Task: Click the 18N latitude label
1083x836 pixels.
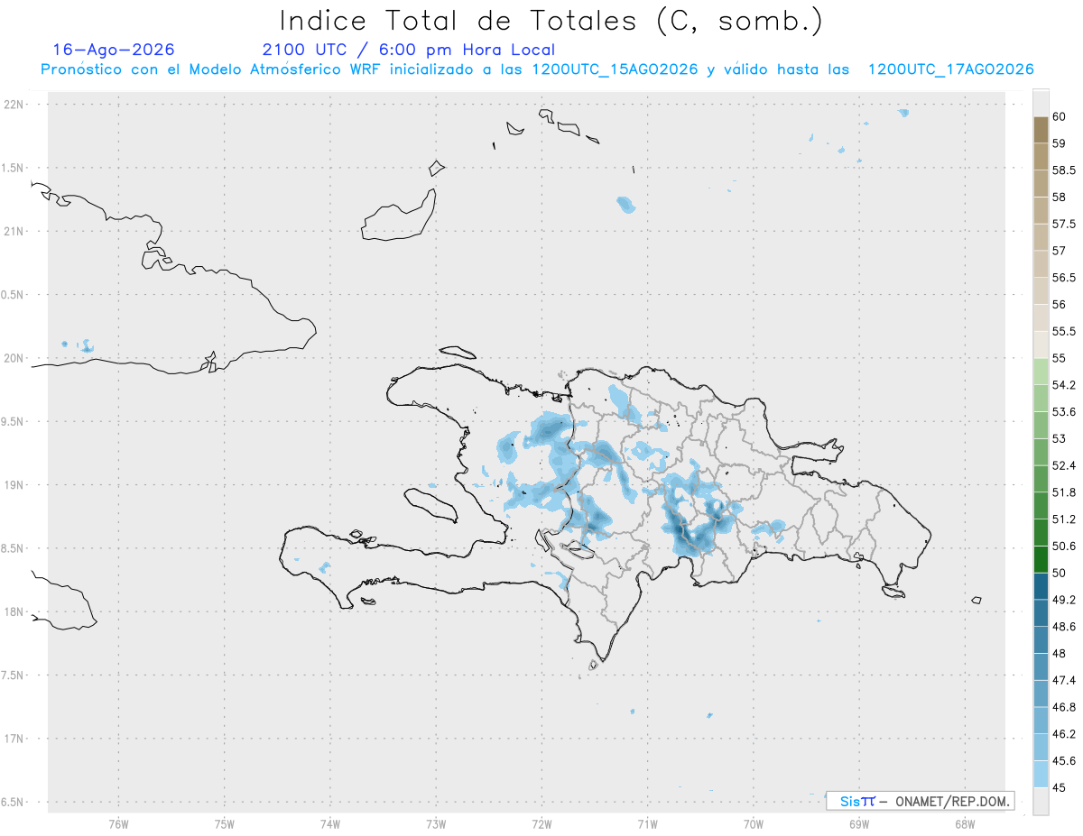Action: (x=15, y=611)
